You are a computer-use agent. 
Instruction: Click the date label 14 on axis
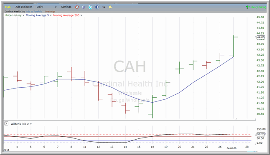125,147
